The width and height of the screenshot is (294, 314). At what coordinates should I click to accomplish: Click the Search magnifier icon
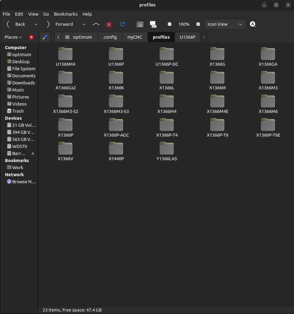(x=253, y=24)
